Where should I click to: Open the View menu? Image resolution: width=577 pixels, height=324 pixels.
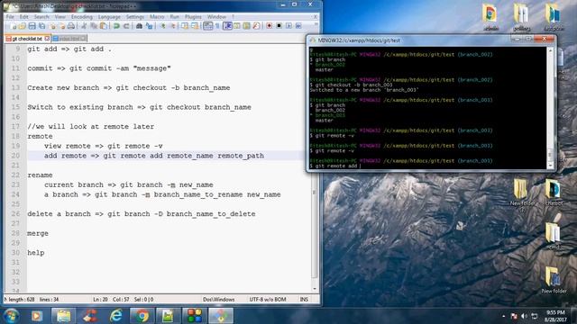(60, 17)
